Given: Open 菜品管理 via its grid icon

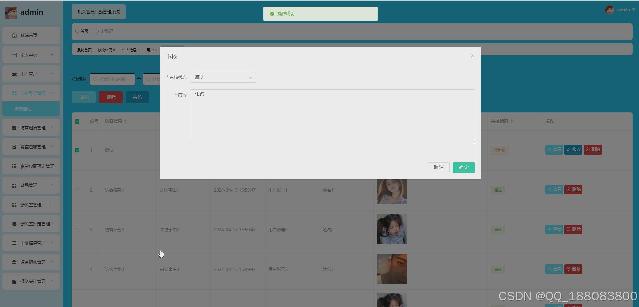Looking at the screenshot, I should pos(14,185).
